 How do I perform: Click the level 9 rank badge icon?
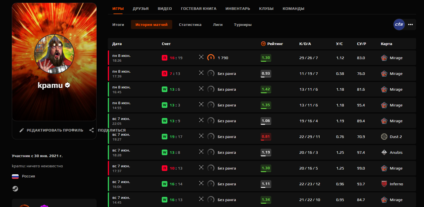coord(211,58)
